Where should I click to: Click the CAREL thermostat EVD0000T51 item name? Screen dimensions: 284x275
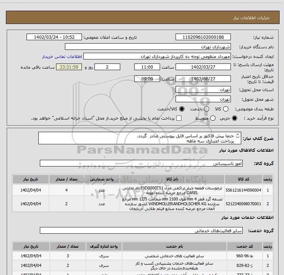(172, 190)
